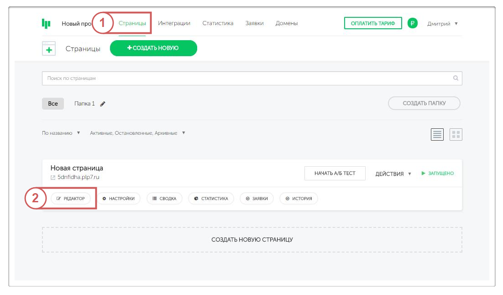Go to the Статистика menu item
This screenshot has width=503, height=295.
pyautogui.click(x=218, y=23)
